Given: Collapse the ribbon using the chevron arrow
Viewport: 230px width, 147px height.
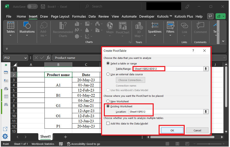Looking at the screenshot, I should 224,41.
